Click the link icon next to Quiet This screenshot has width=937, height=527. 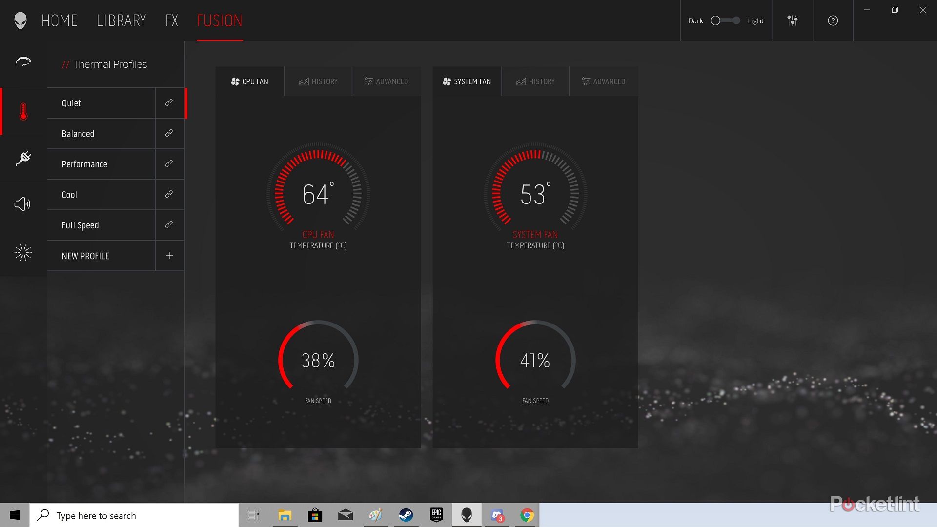point(169,103)
